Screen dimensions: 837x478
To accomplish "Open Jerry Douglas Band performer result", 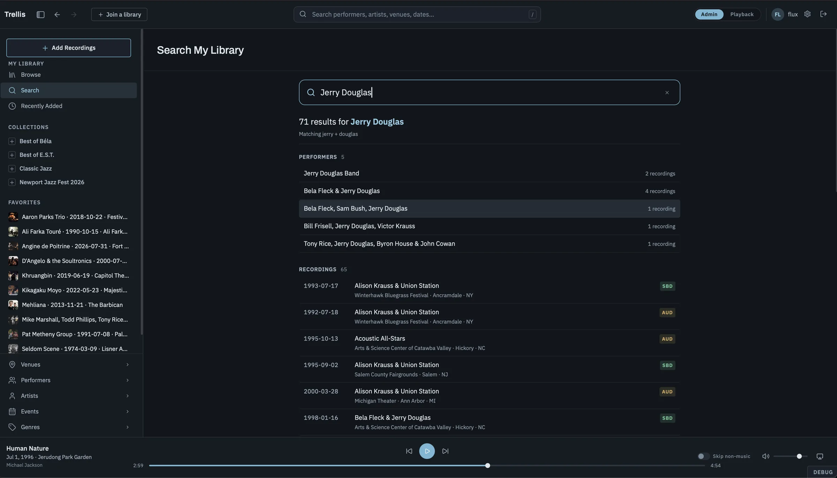I will [489, 173].
